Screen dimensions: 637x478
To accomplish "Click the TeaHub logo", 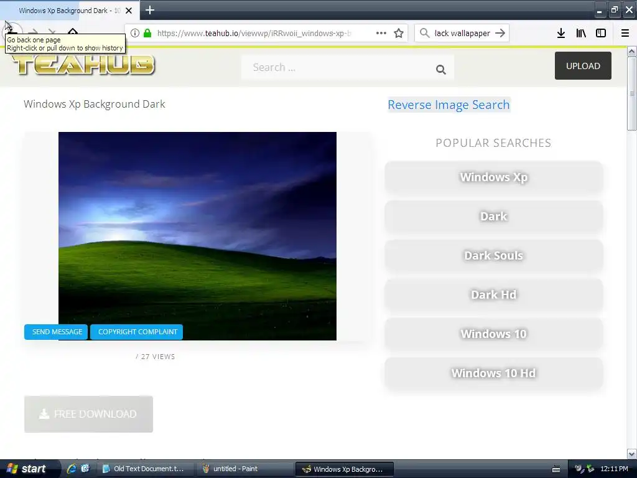I will click(x=84, y=65).
